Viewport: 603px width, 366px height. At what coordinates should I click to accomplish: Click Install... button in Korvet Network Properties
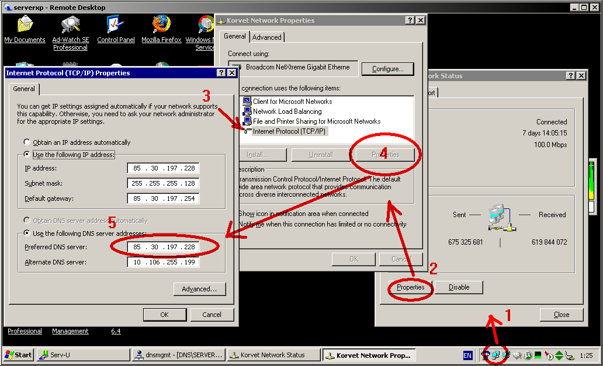262,155
